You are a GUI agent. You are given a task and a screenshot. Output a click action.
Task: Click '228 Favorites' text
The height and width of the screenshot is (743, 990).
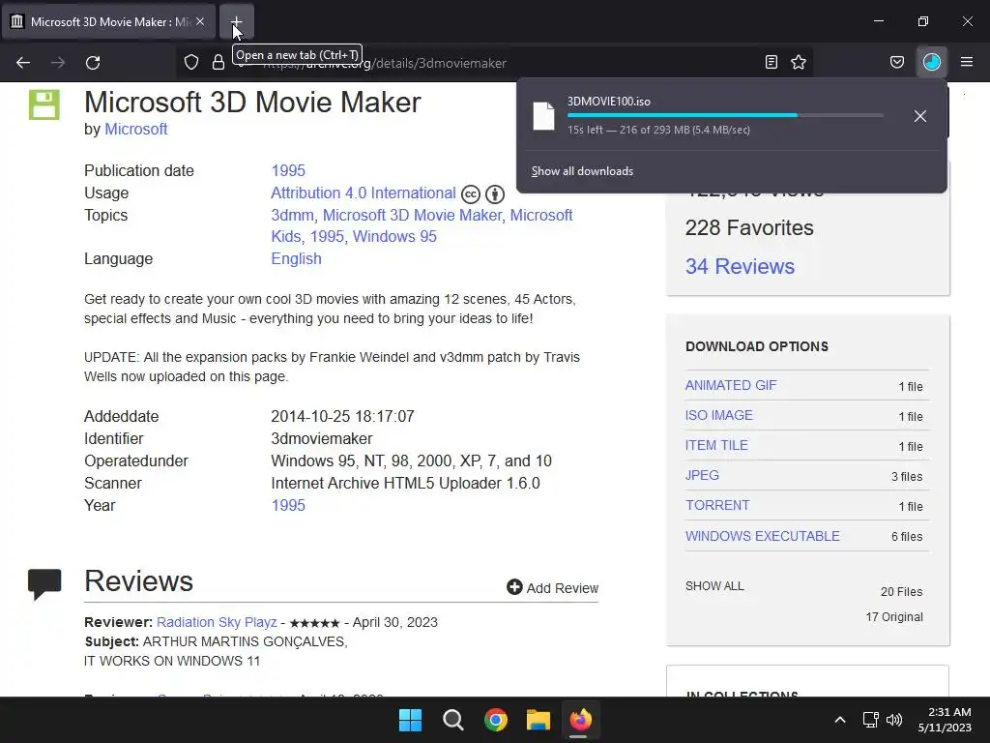coord(749,227)
